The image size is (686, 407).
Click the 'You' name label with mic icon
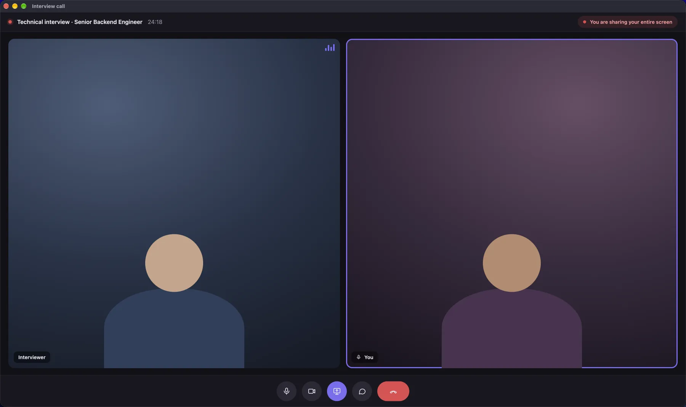pyautogui.click(x=365, y=357)
